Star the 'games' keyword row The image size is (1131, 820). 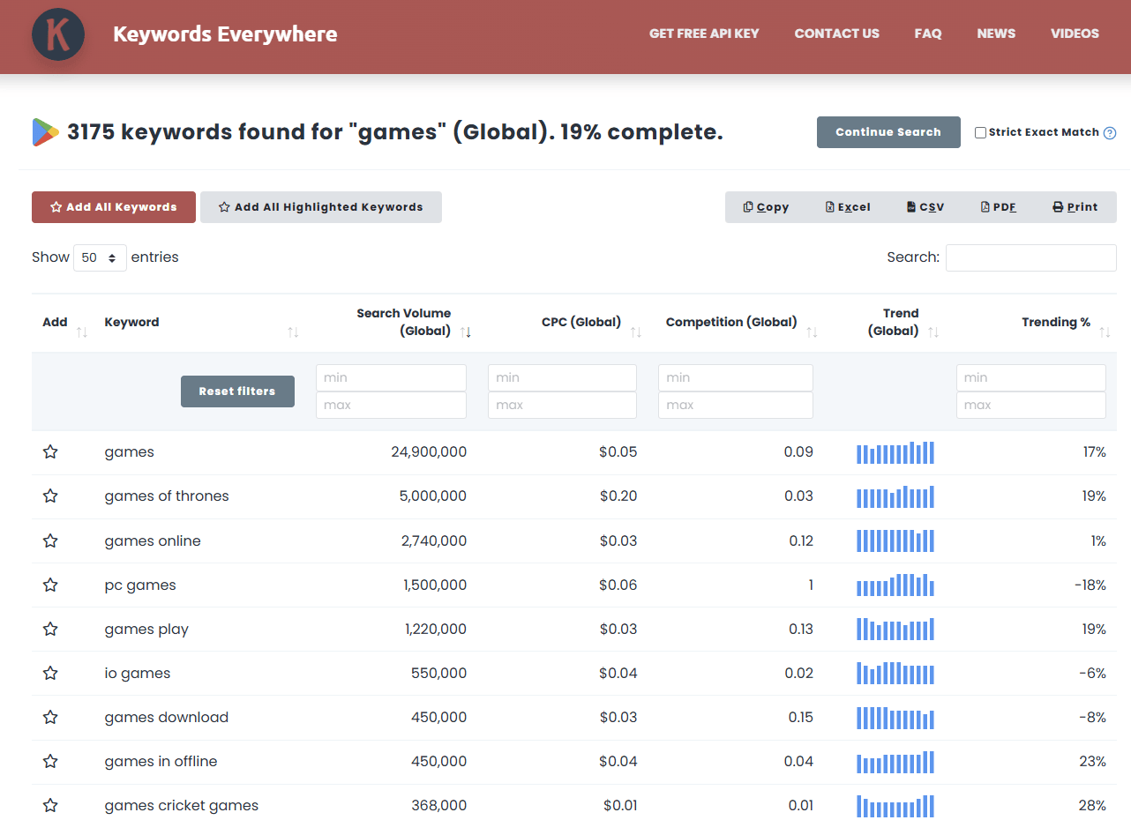50,452
